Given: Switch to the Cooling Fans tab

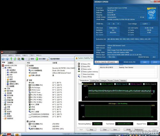Looking at the screenshot, I should [x=95, y=81].
